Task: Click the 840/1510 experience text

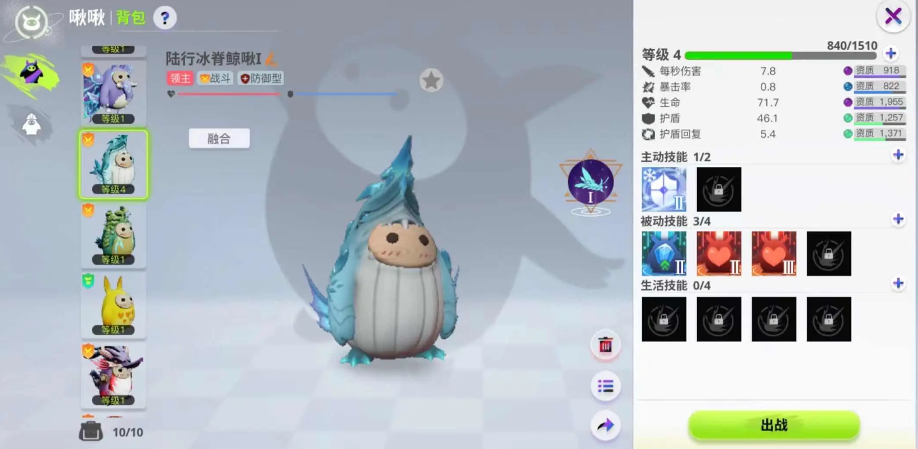Action: (x=852, y=45)
